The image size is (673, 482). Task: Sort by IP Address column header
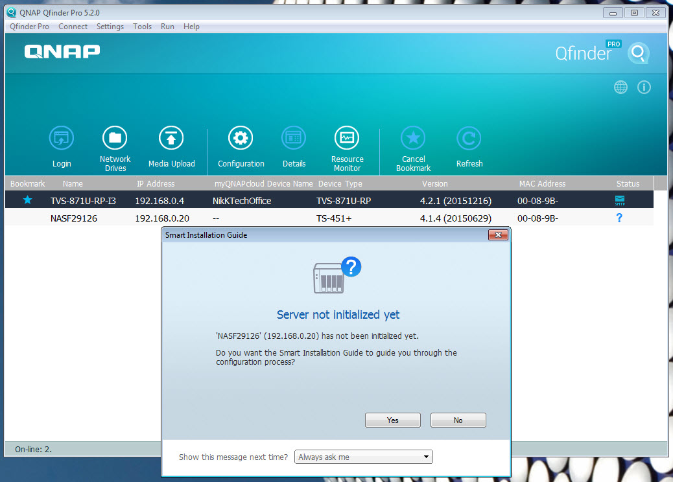coord(156,183)
